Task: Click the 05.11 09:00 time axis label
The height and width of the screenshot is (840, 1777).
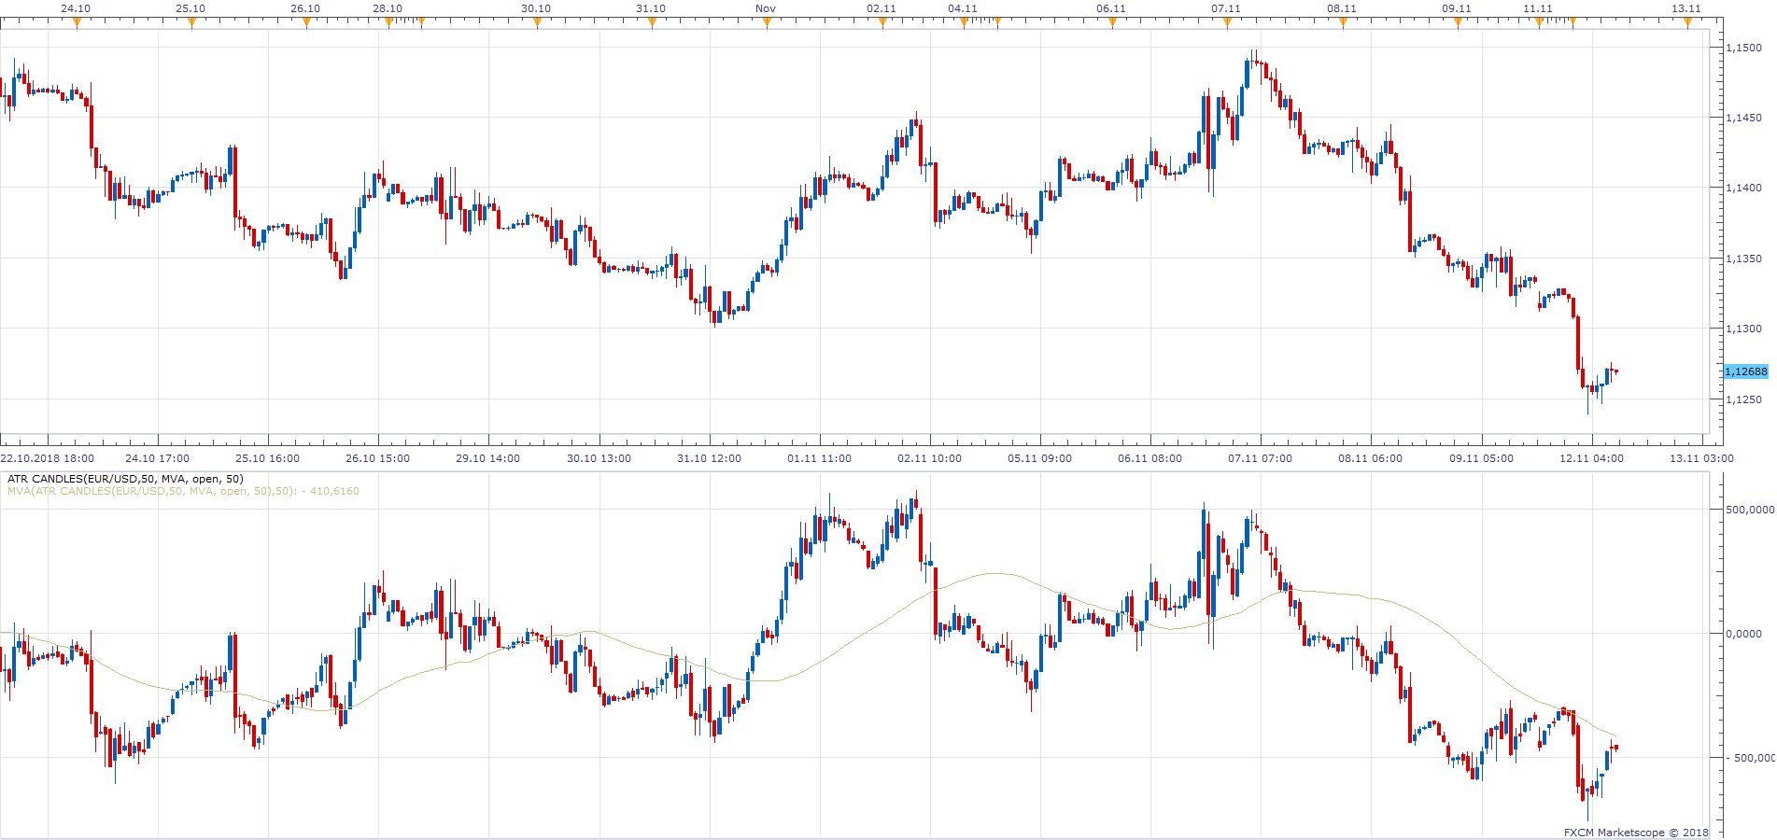Action: (1040, 458)
